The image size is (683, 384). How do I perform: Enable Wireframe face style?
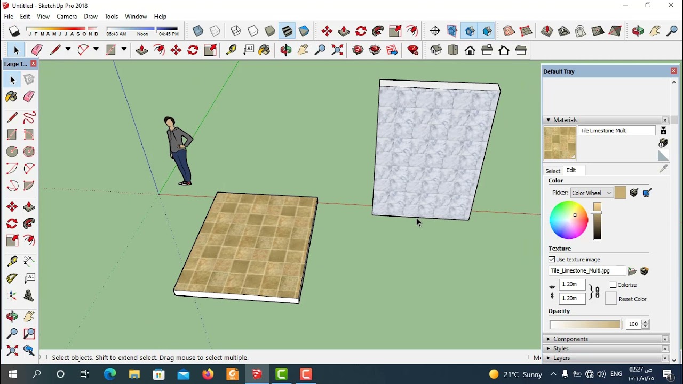235,31
